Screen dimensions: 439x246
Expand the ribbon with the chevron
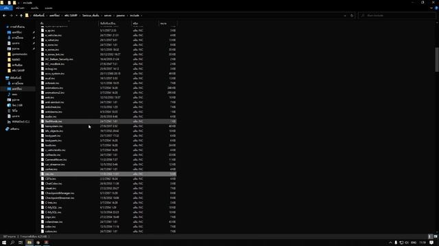(x=431, y=8)
